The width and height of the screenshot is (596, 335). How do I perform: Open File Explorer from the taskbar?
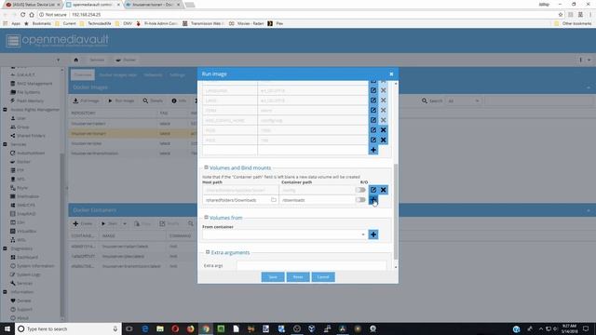[x=160, y=328]
